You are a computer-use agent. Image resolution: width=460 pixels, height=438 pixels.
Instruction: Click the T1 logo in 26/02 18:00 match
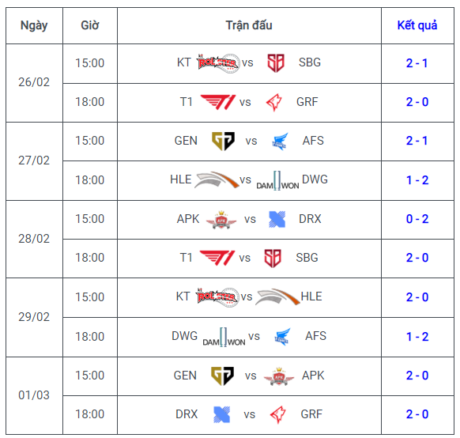(218, 102)
